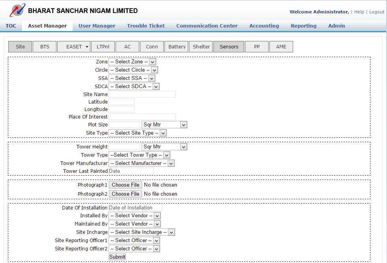The image size is (387, 263).
Task: Click the Site Name input field
Action: coord(142,94)
